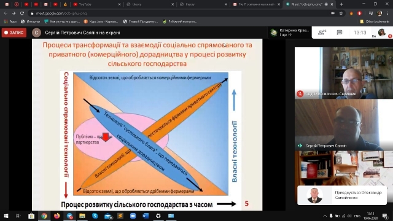Reload the Meet page
Screen dimensions: 393x221
coord(22,14)
